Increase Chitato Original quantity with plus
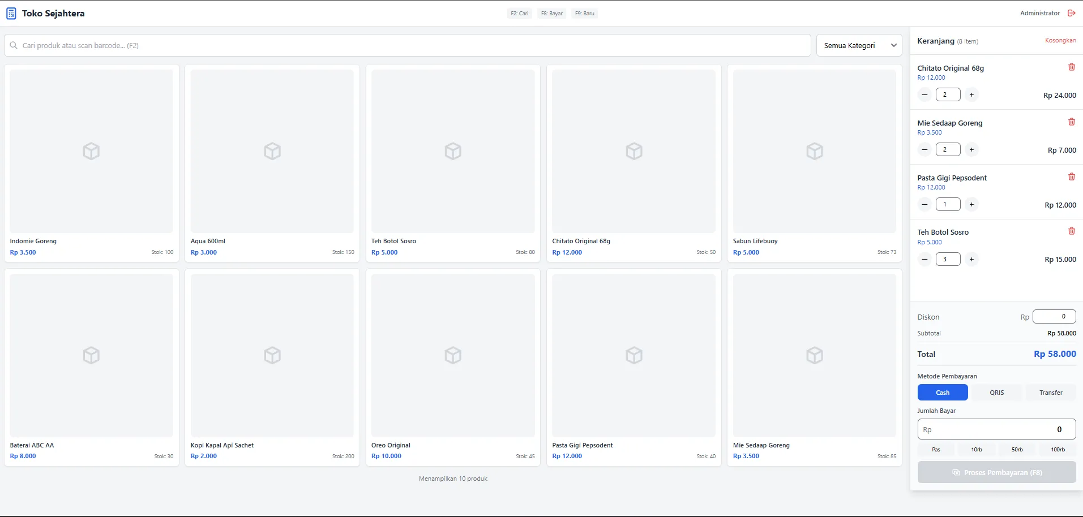Screen dimensions: 1083x517 click(971, 95)
